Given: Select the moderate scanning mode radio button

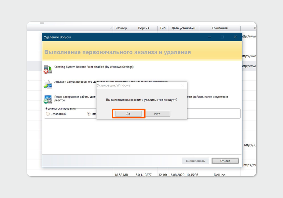Looking at the screenshot, I should [x=89, y=114].
